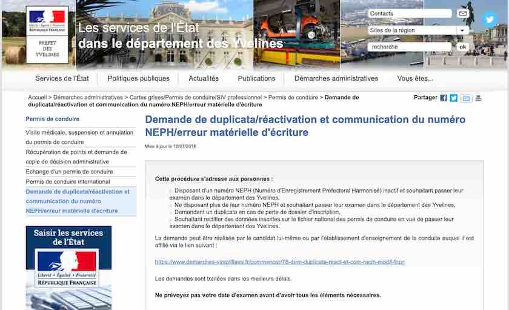Open the 'Services de l'État' menu

point(62,78)
